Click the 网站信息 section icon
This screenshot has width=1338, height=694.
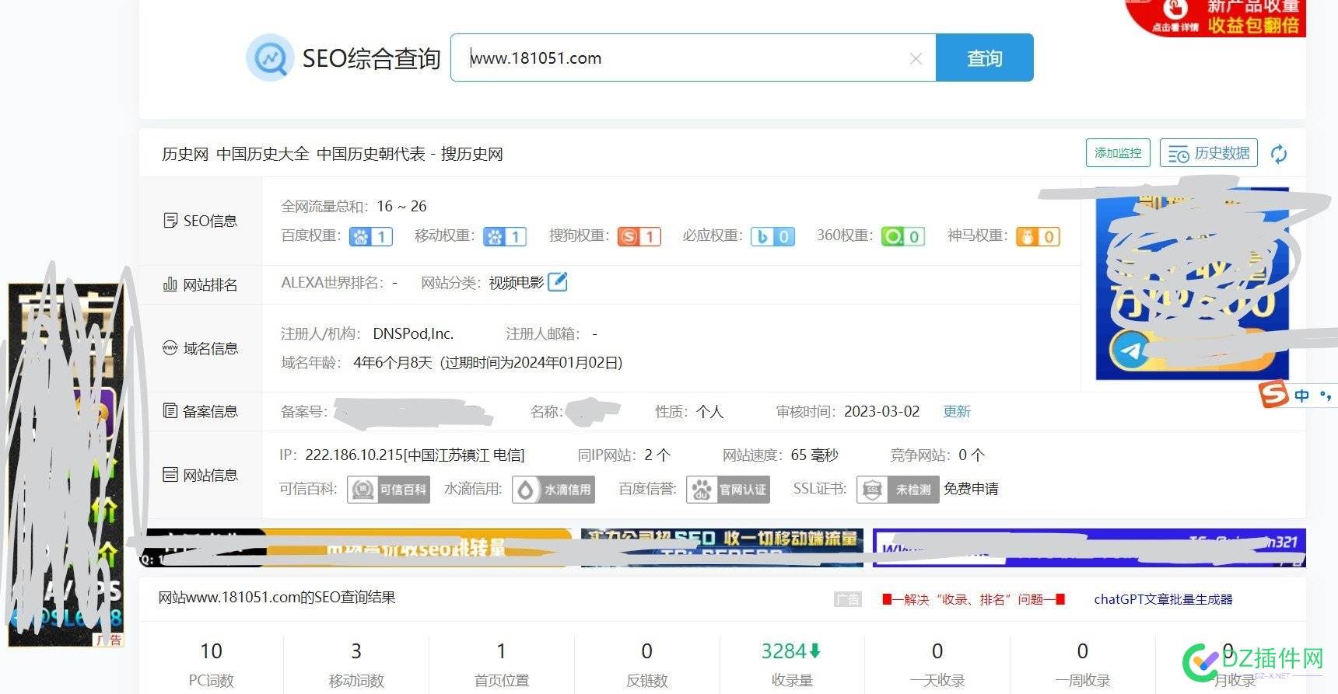point(170,475)
